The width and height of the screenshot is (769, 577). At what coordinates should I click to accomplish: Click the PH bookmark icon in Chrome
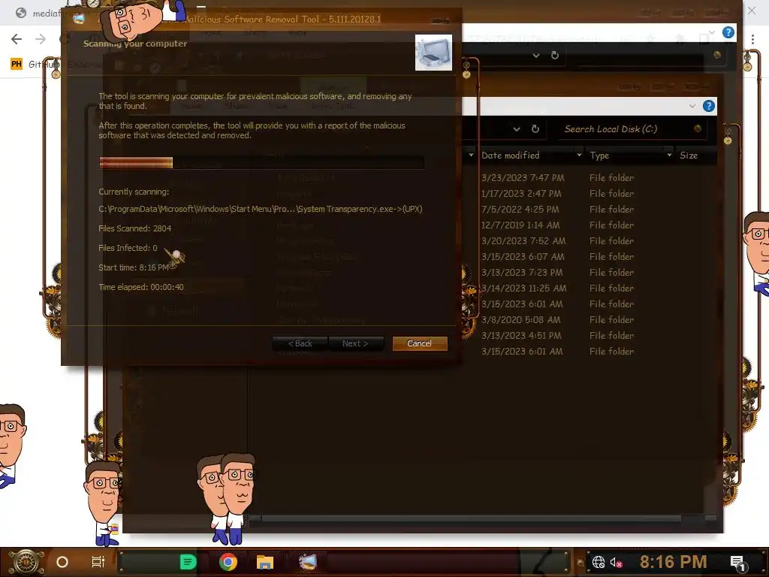[17, 64]
